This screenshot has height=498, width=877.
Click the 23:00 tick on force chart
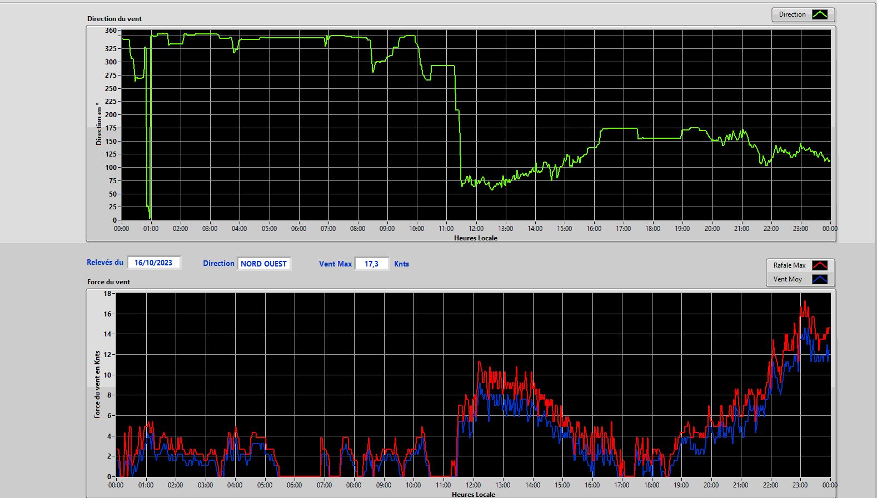coord(800,485)
